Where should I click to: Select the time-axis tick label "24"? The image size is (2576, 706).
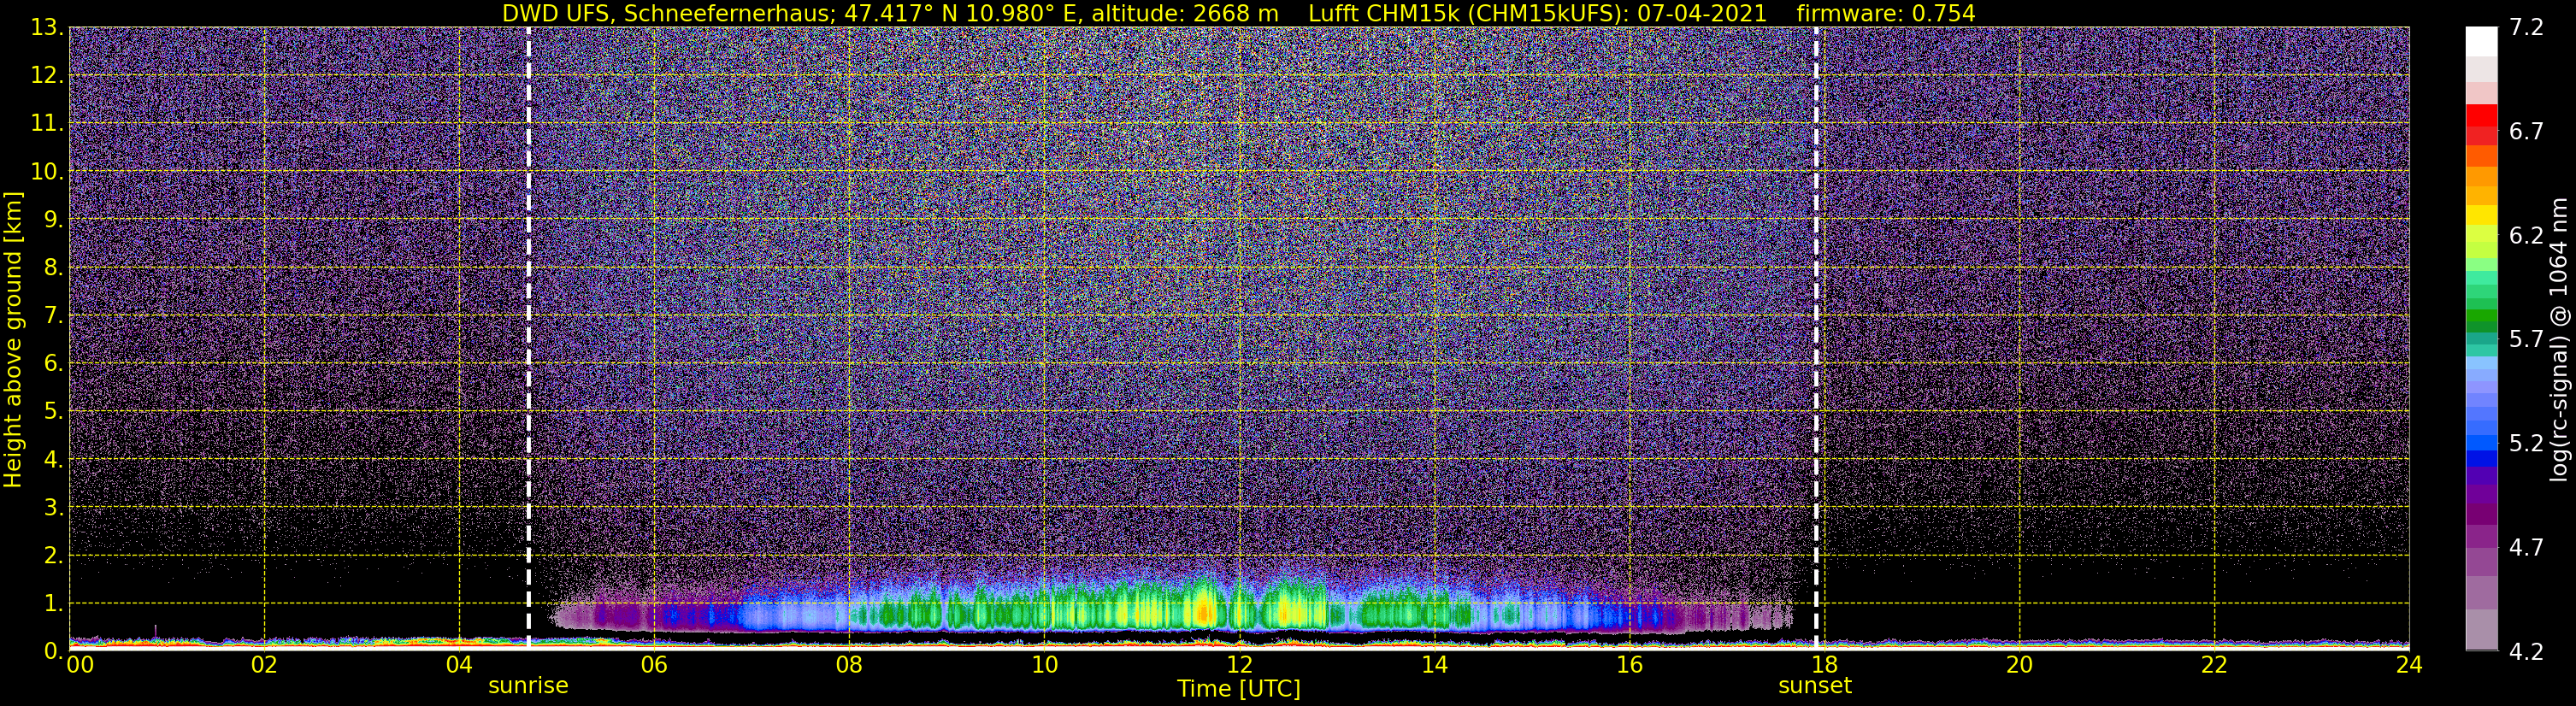pyautogui.click(x=2409, y=665)
